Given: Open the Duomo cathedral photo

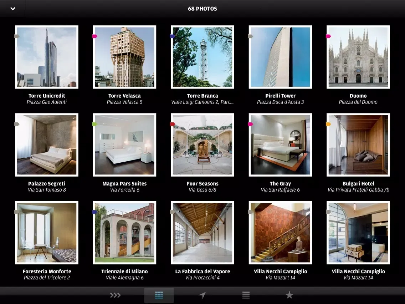Looking at the screenshot, I should [x=358, y=57].
